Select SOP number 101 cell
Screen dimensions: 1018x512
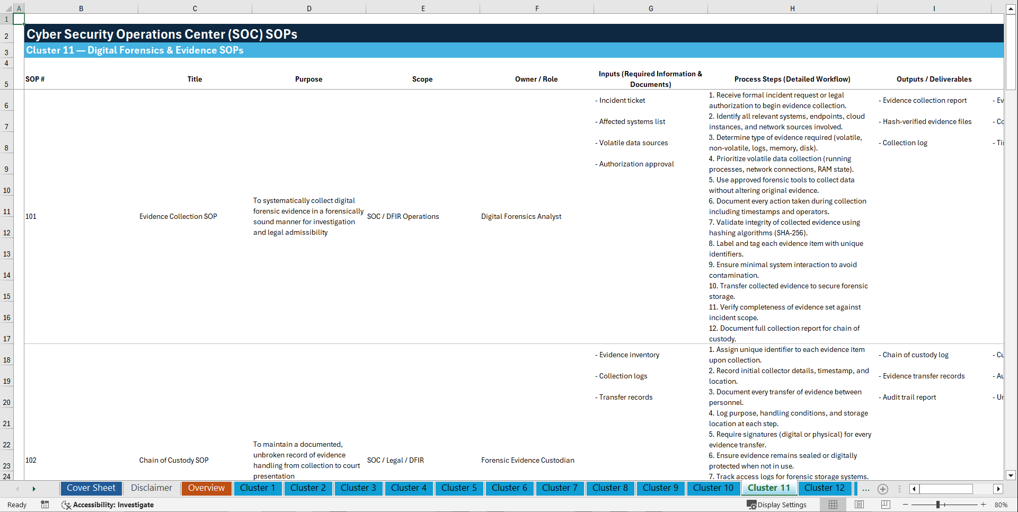(81, 216)
